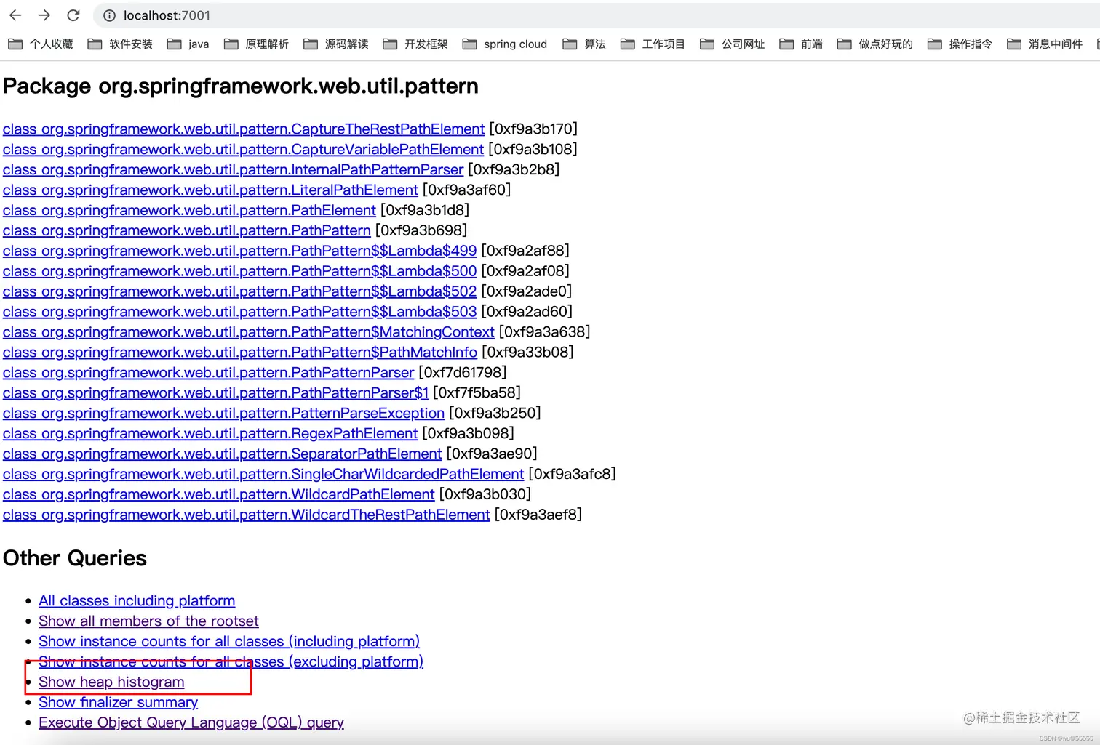Open the 做点好玩的 bookmark folder

tap(875, 44)
